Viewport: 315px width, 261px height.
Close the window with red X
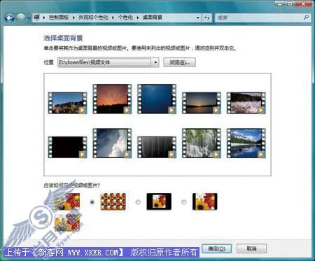[x=304, y=3]
